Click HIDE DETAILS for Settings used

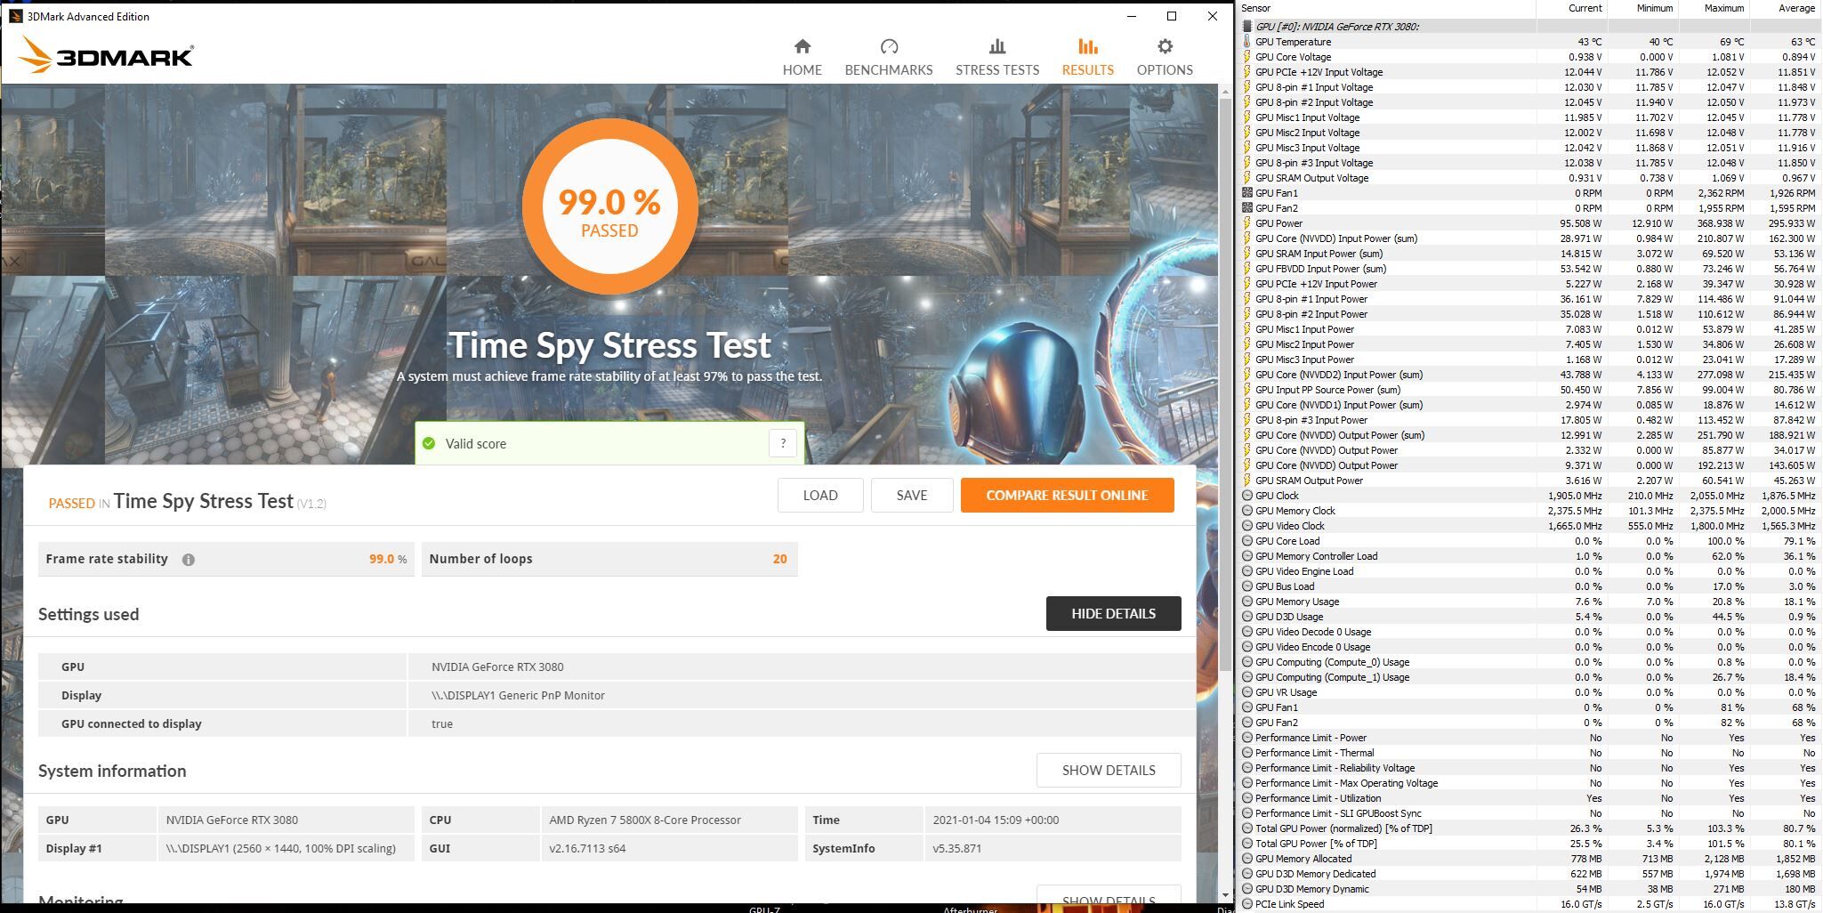click(1113, 614)
